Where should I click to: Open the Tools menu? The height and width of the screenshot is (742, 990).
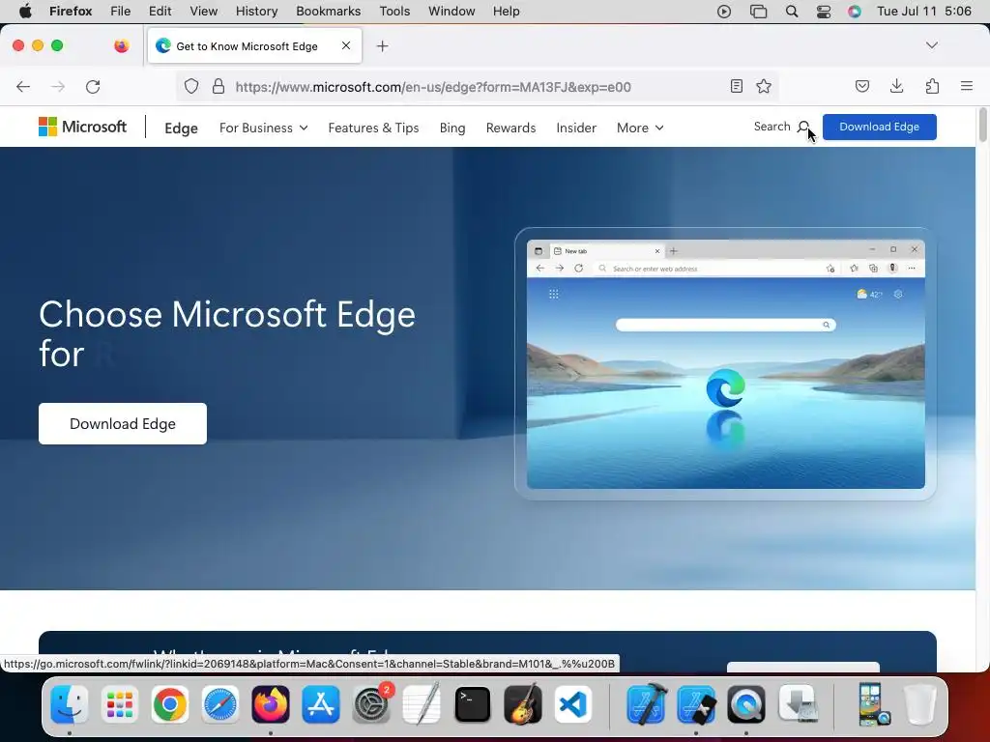[394, 12]
